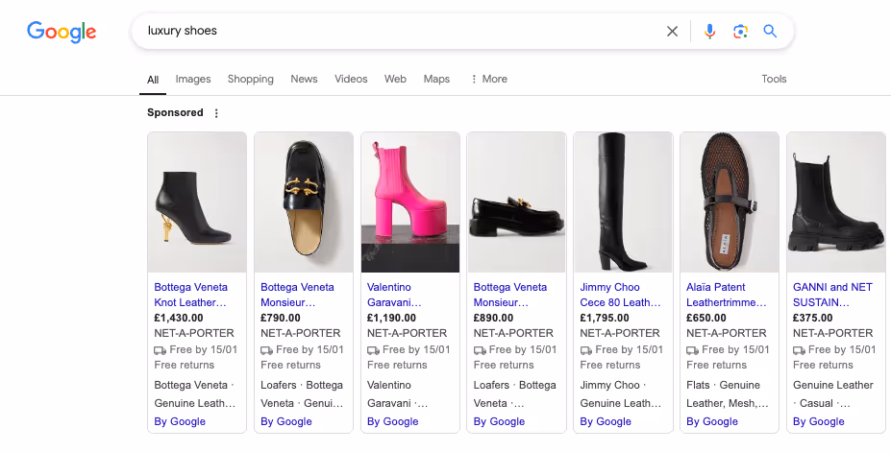The image size is (891, 452).
Task: Click NET-A-PORTER under the £1,430.00 price
Action: [x=194, y=333]
